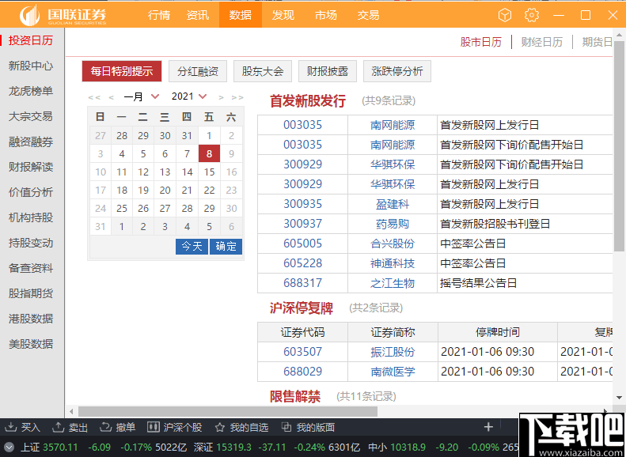Open 港股数据 in sidebar

point(31,319)
